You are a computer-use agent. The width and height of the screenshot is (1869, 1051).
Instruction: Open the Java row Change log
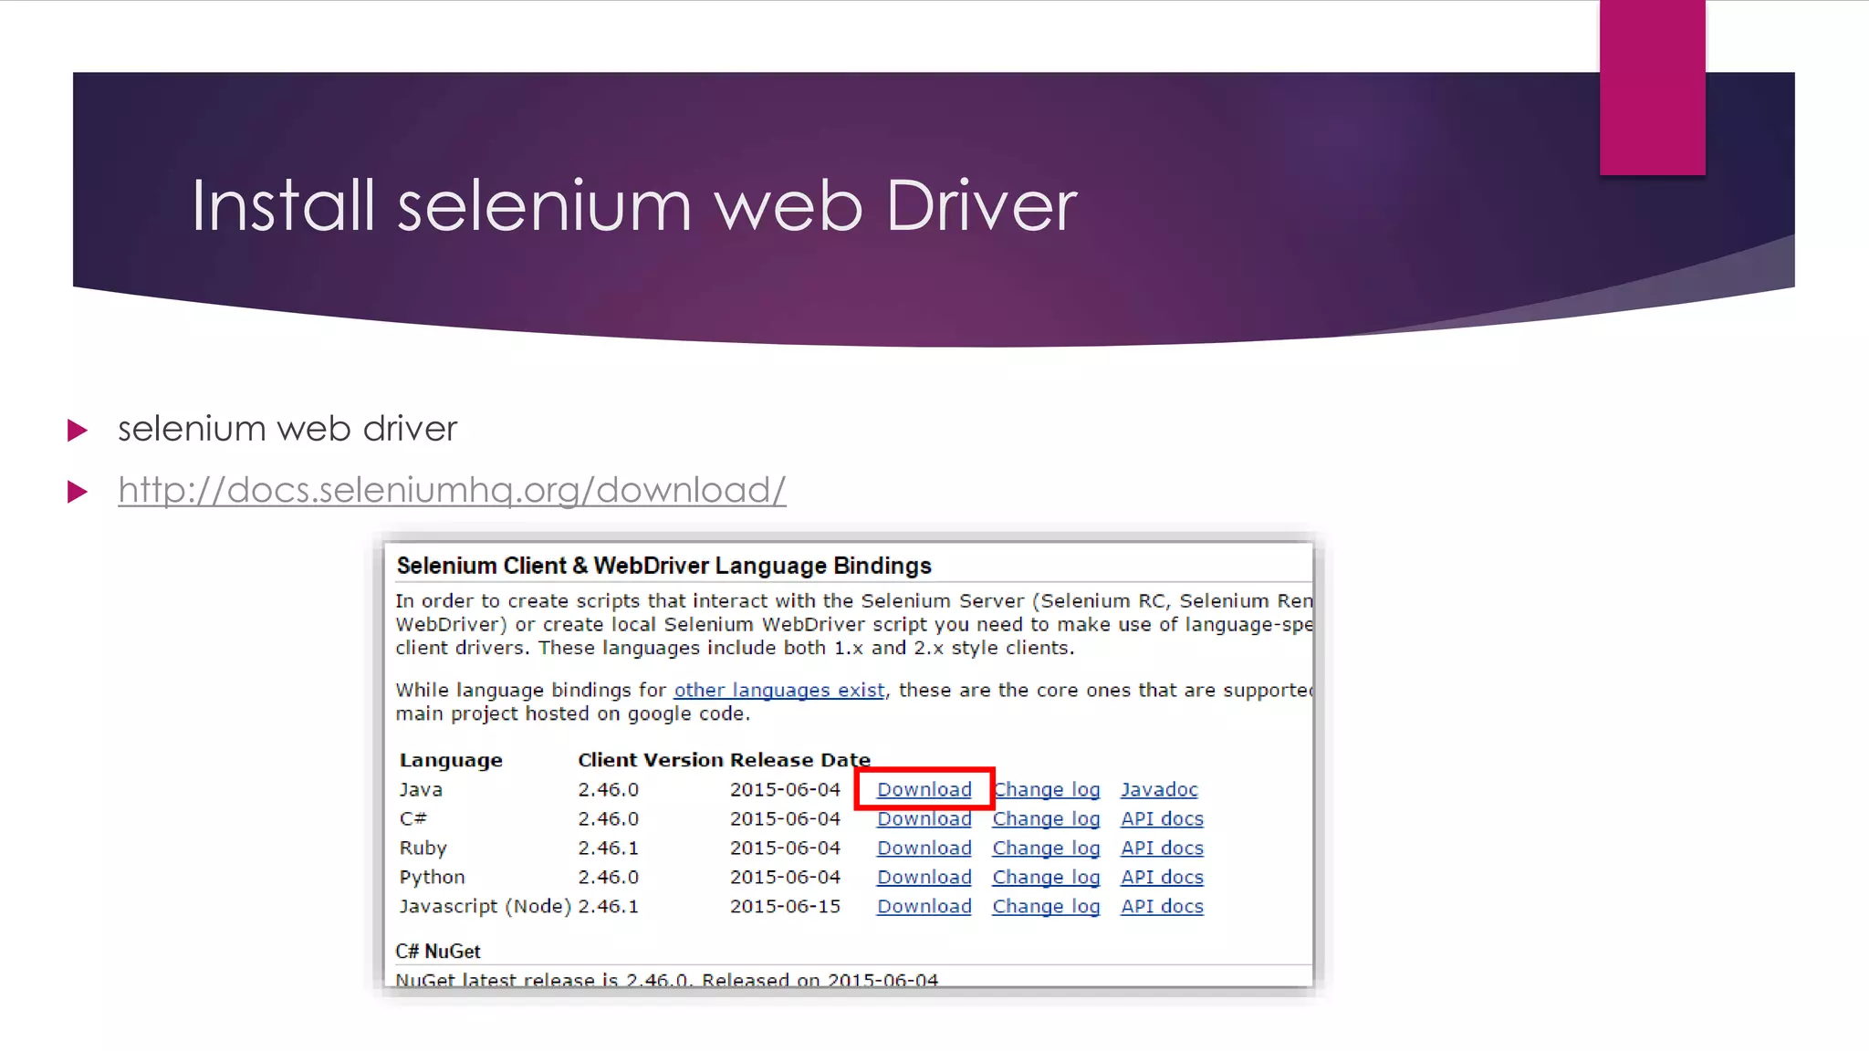(1047, 790)
